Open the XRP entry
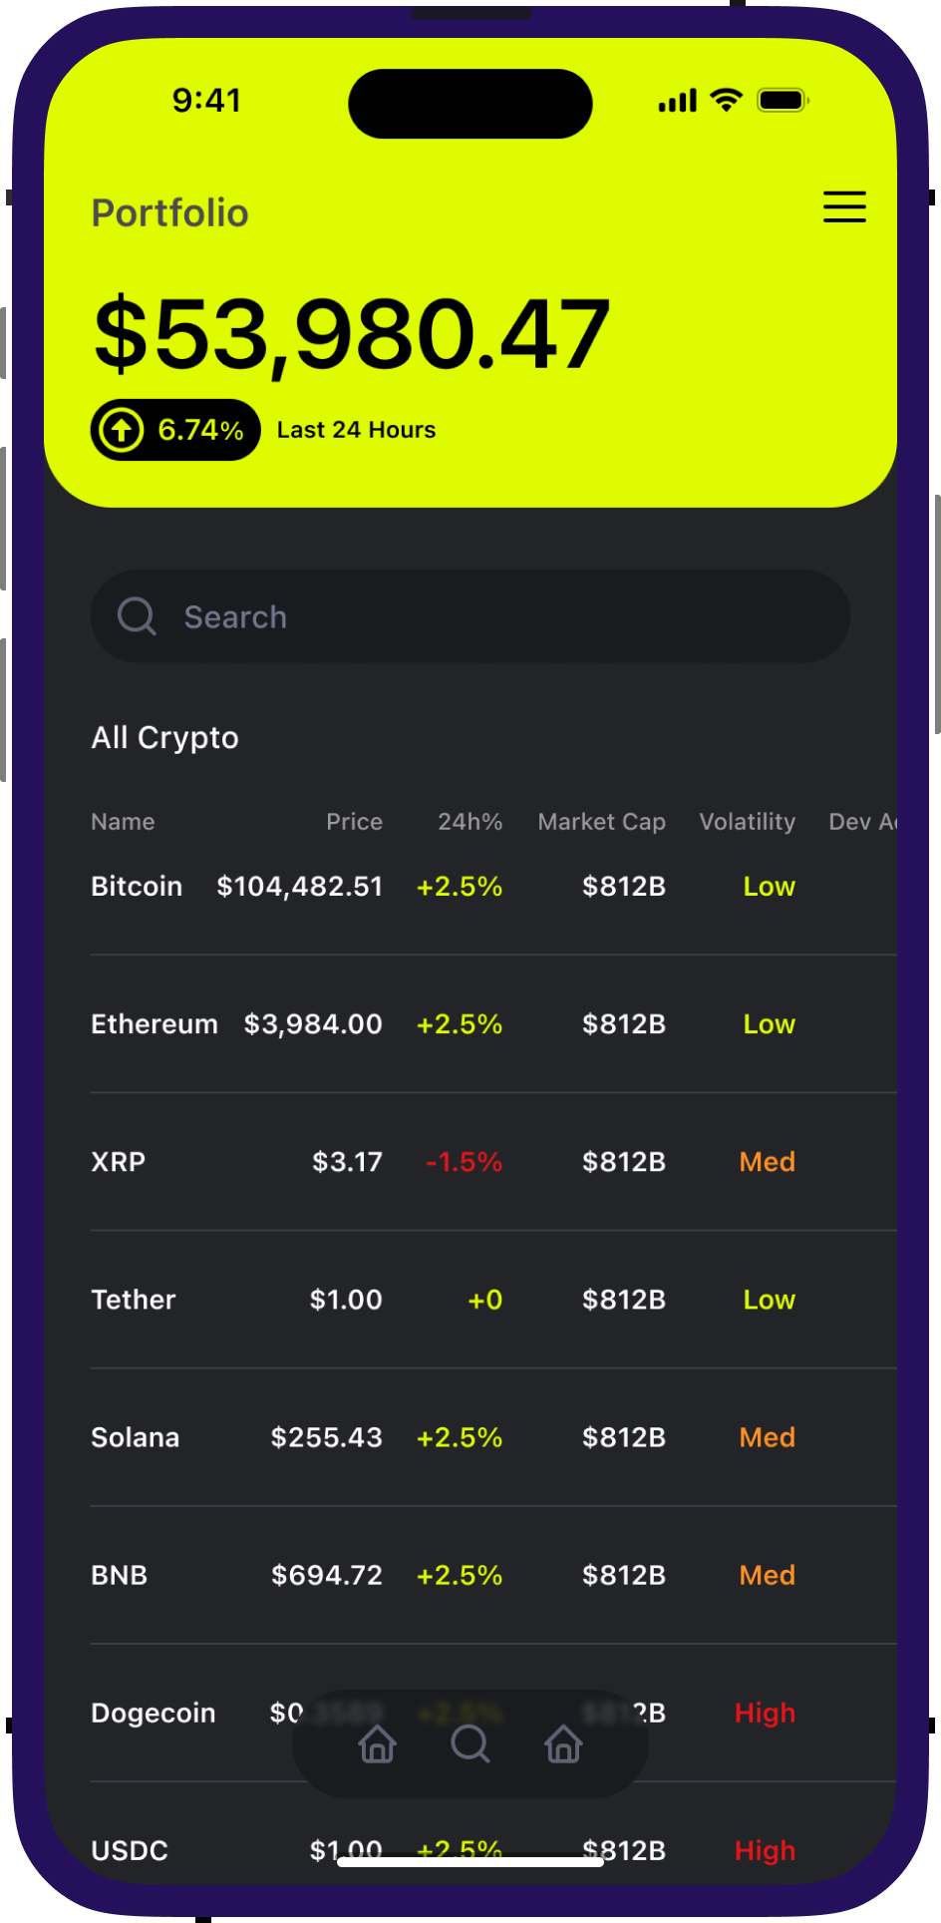941x1923 pixels. (119, 1162)
